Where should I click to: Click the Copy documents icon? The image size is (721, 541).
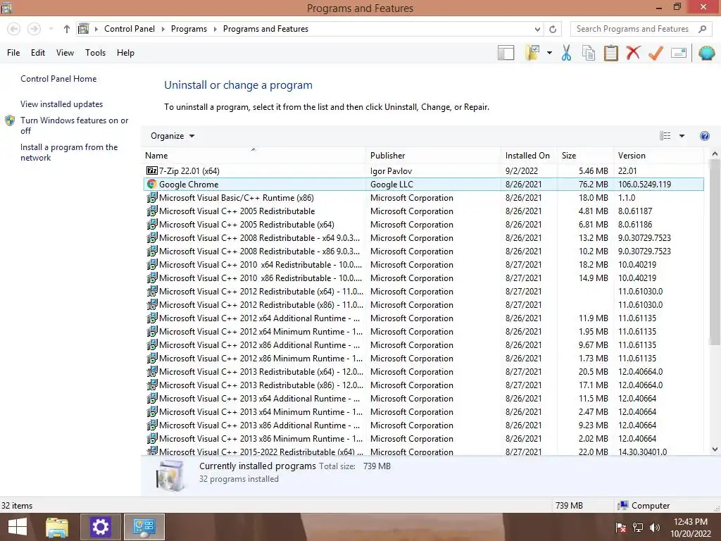pos(589,53)
